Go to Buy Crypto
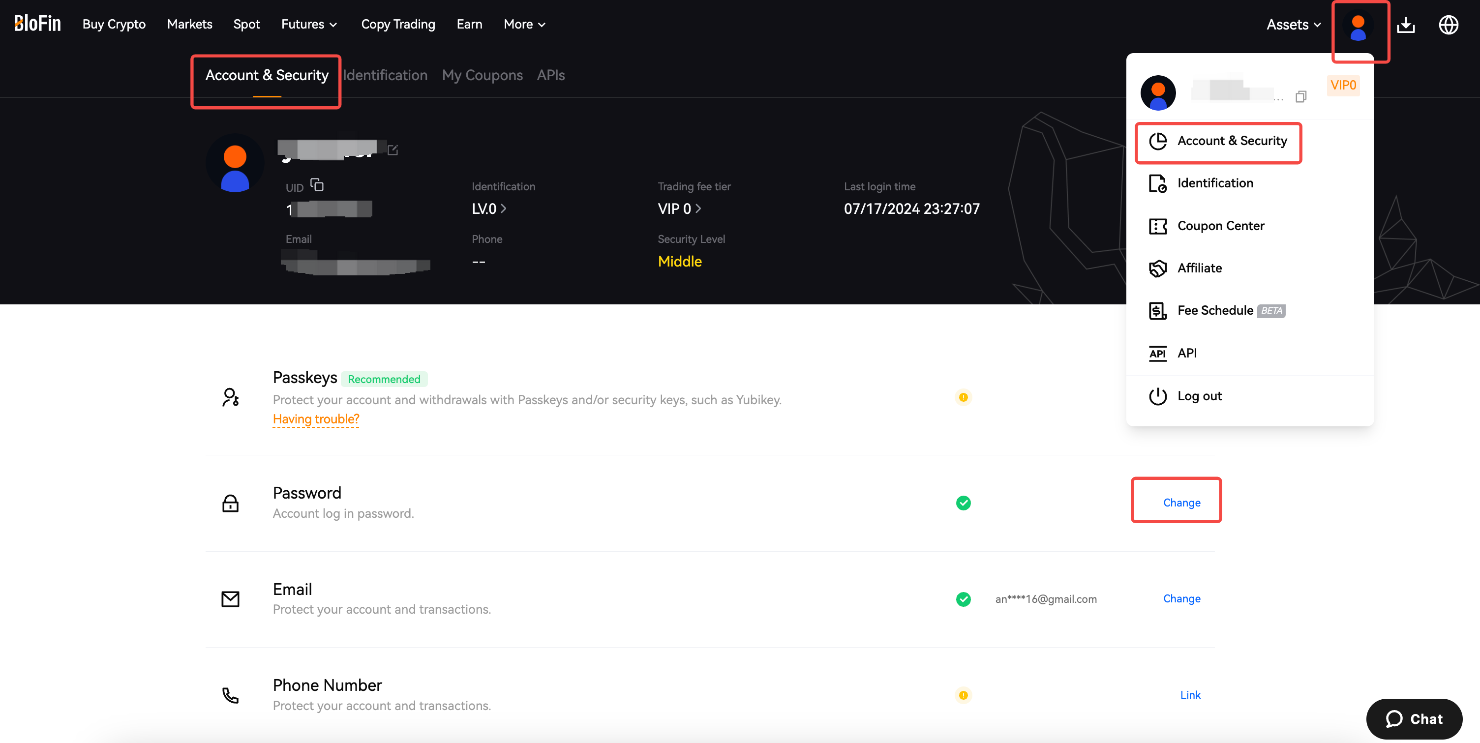This screenshot has width=1480, height=743. 114,24
